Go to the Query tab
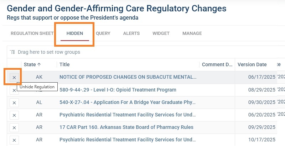Viewport: 285px width, 146px height. (103, 33)
